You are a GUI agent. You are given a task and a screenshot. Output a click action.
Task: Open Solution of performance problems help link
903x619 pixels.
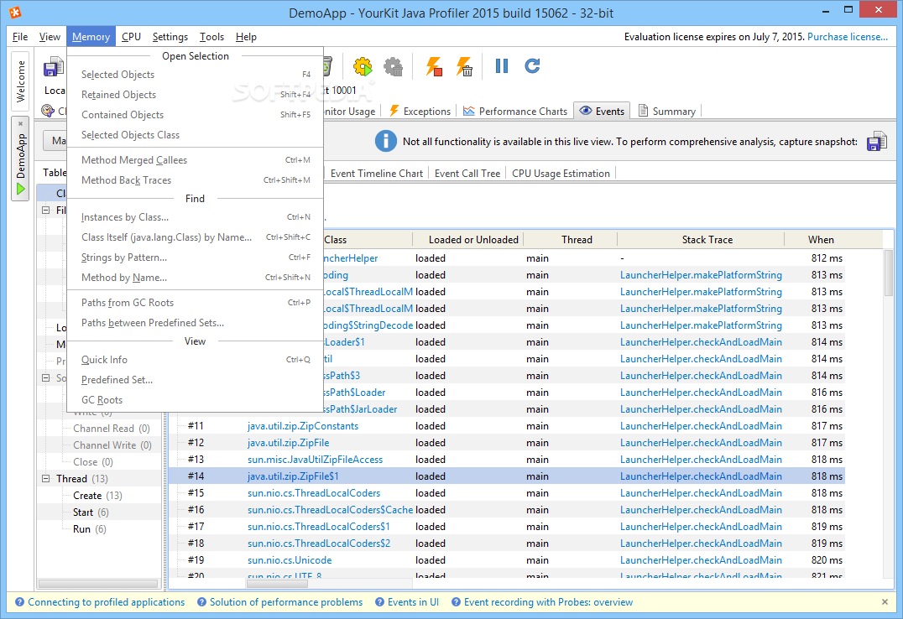tap(286, 601)
